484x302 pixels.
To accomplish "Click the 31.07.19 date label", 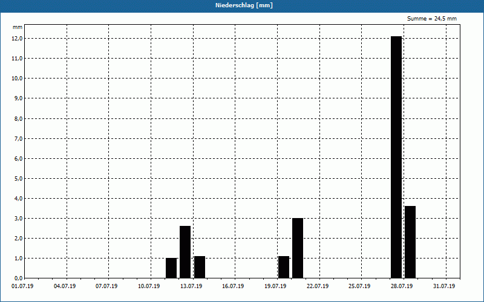I will pos(443,286).
